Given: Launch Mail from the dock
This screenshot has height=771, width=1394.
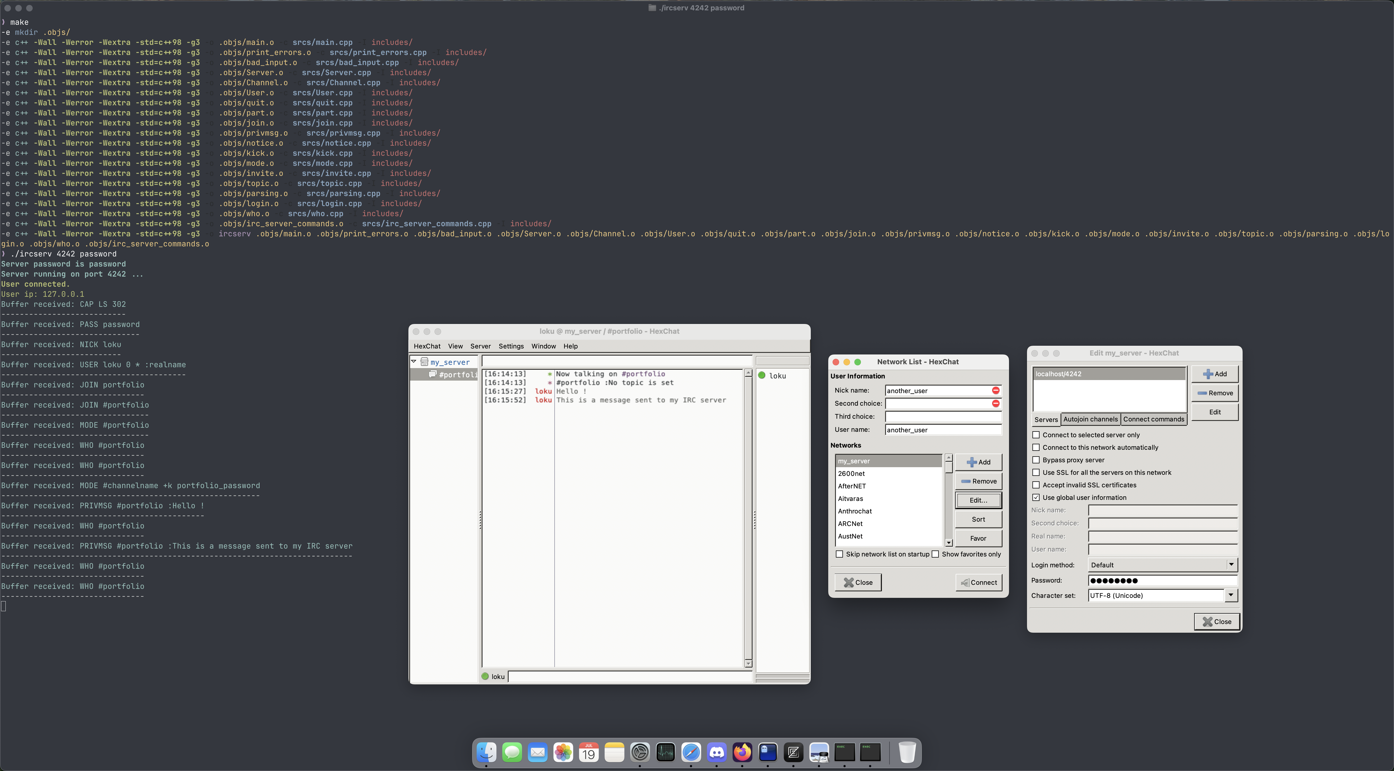Looking at the screenshot, I should (537, 752).
